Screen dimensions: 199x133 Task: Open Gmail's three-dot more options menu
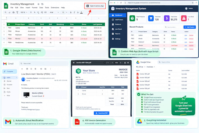pyautogui.click(x=50, y=69)
